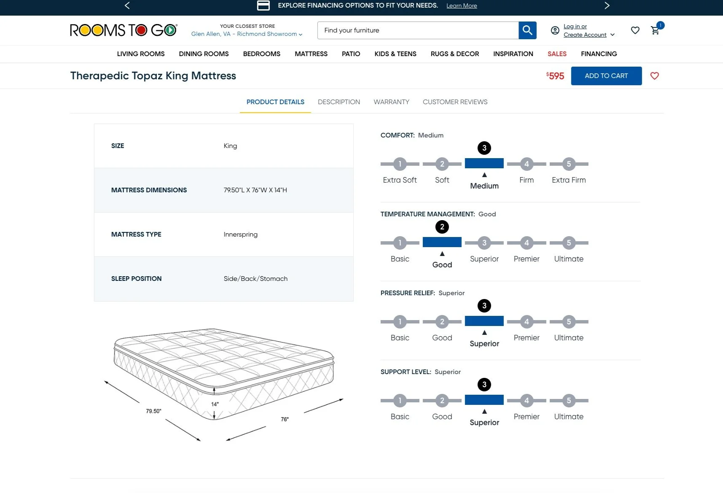Add Topaz mattress to favorites heart
The height and width of the screenshot is (493, 723).
coord(655,76)
